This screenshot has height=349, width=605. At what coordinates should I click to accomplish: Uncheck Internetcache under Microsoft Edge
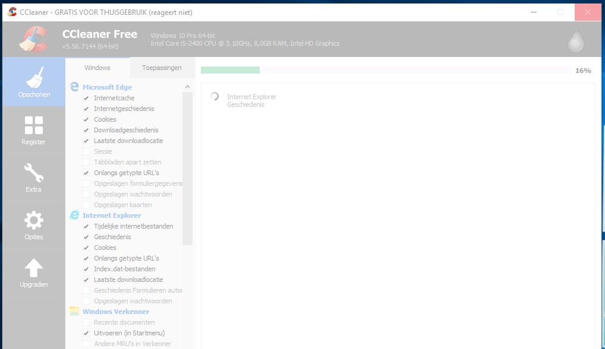(x=86, y=98)
